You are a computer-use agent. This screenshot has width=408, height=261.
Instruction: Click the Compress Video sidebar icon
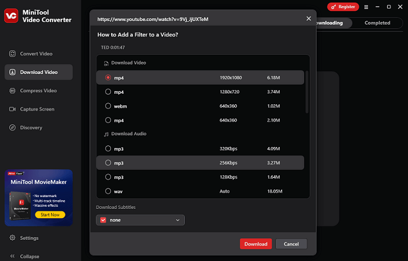[x=12, y=91]
